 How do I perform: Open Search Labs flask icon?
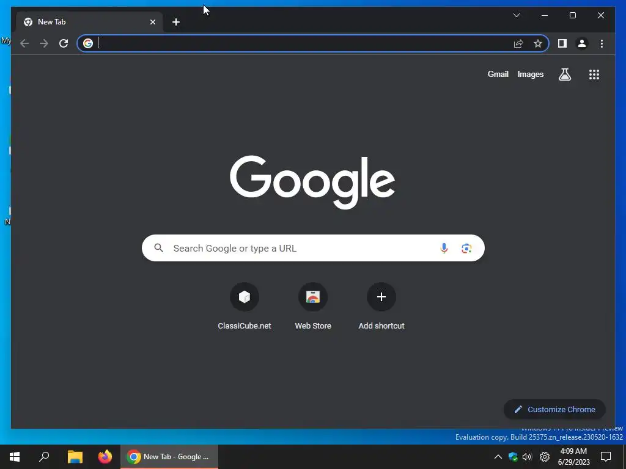tap(564, 74)
